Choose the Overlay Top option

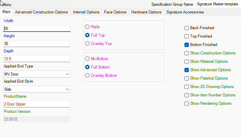(88, 44)
